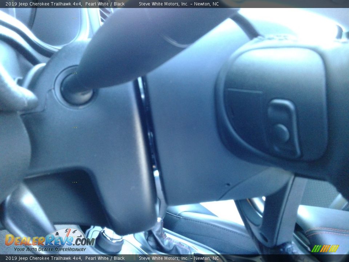Click the "Your Auto Dealer SuperHighway" tagline
Image resolution: width=349 pixels, height=262 pixels.
(50, 250)
